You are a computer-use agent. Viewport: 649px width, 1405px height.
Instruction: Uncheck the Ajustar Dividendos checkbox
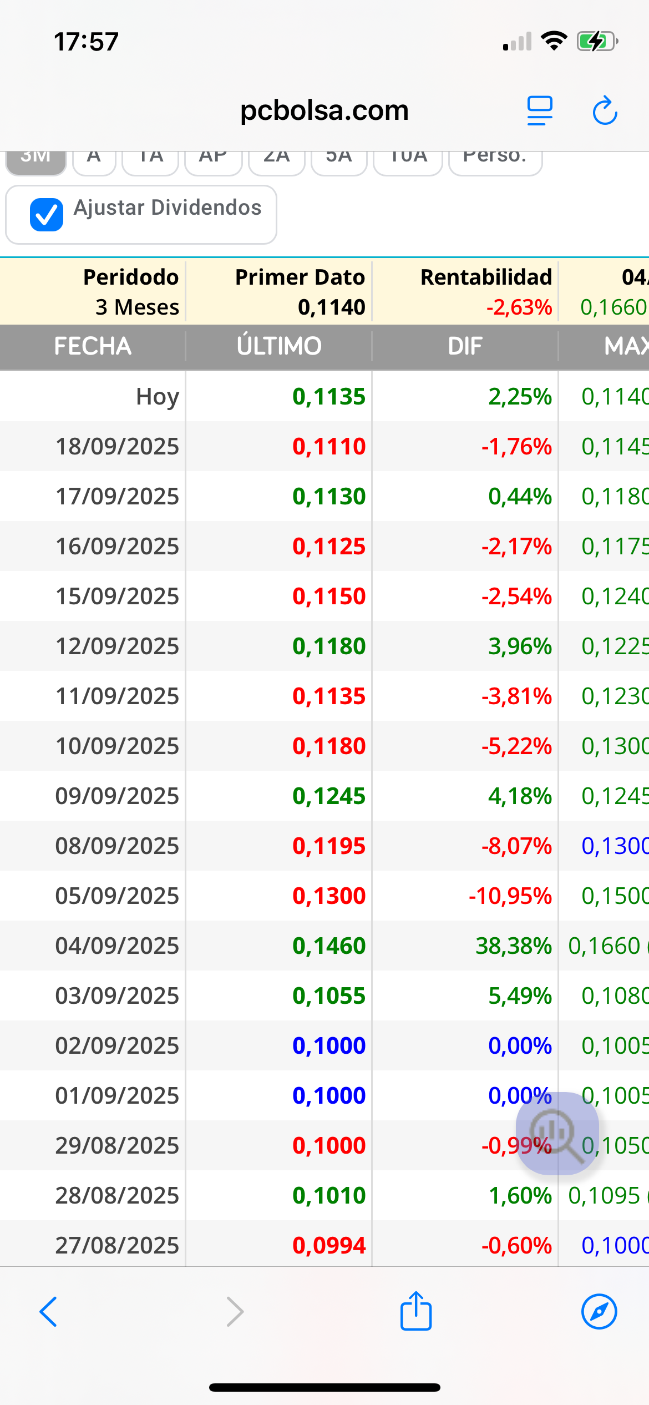47,215
